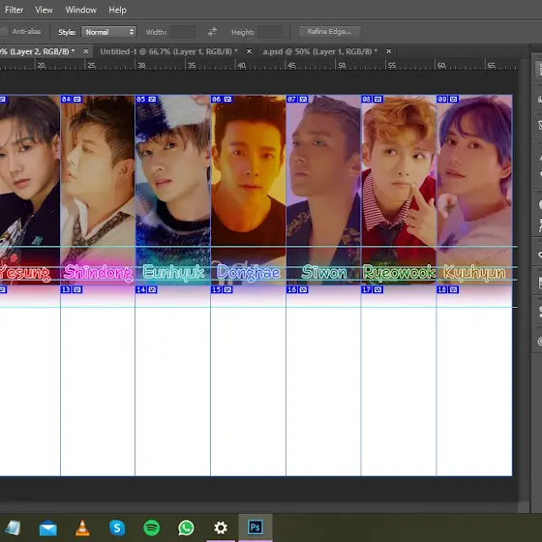Open the Help menu
This screenshot has width=542, height=542.
[x=117, y=10]
